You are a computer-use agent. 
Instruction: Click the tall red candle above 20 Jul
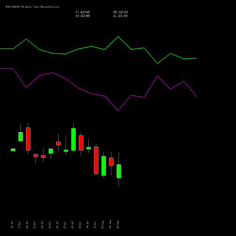pos(28,139)
